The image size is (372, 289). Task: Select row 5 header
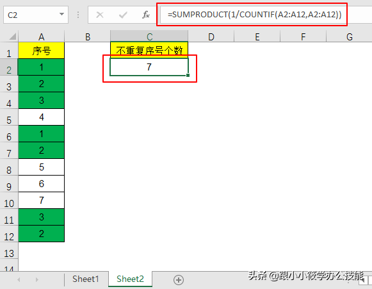click(9, 117)
